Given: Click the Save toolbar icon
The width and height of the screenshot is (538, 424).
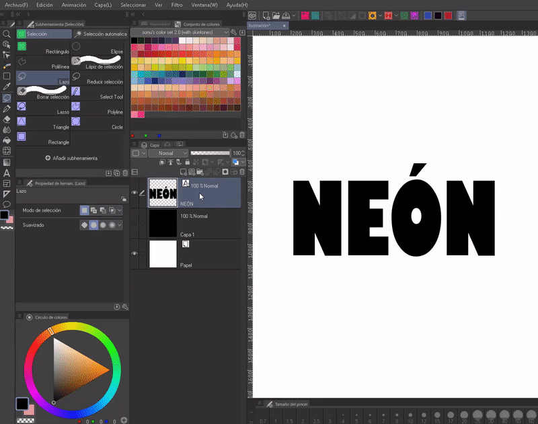Looking at the screenshot, I should (x=286, y=15).
